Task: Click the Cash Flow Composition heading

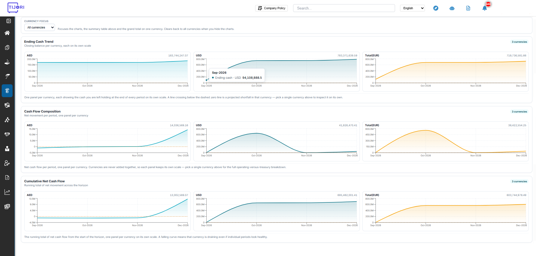Action: (x=42, y=111)
